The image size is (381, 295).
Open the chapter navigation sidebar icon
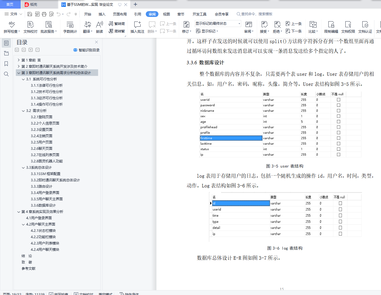click(x=6, y=53)
